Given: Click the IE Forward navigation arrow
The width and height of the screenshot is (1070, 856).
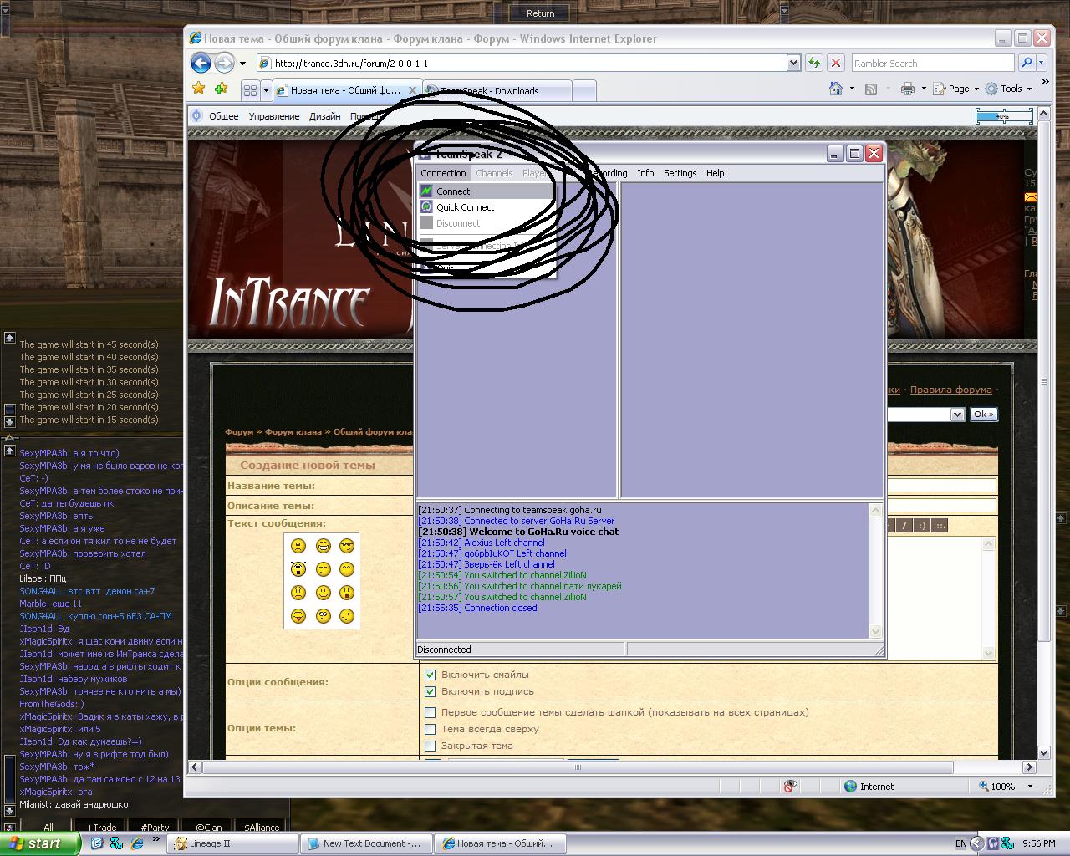Looking at the screenshot, I should coord(224,63).
